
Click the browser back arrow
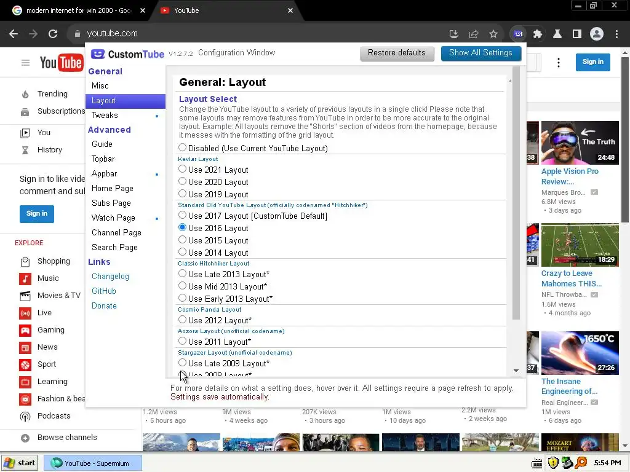point(14,34)
